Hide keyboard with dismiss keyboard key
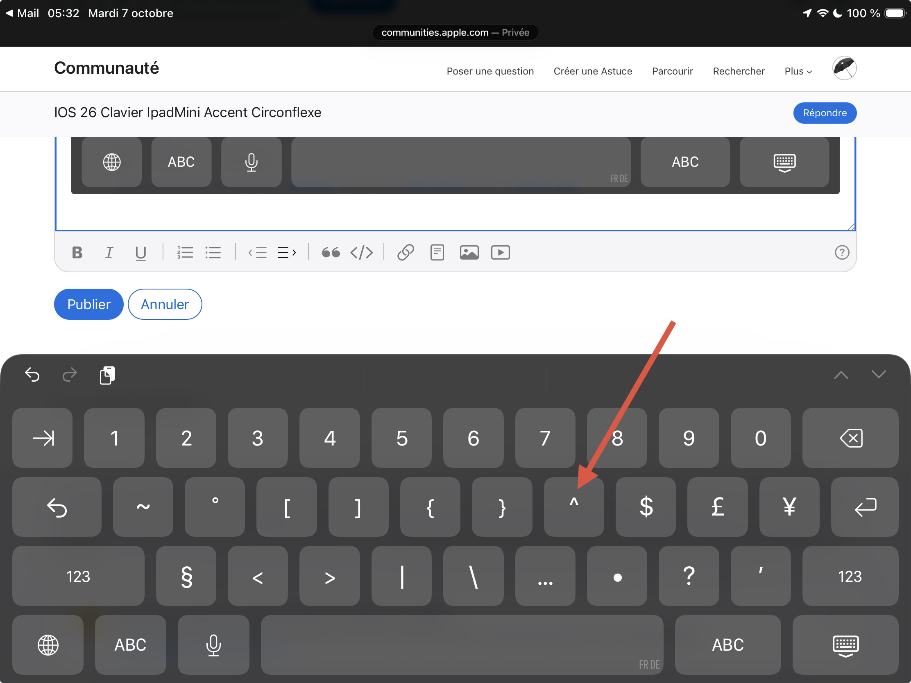 845,645
